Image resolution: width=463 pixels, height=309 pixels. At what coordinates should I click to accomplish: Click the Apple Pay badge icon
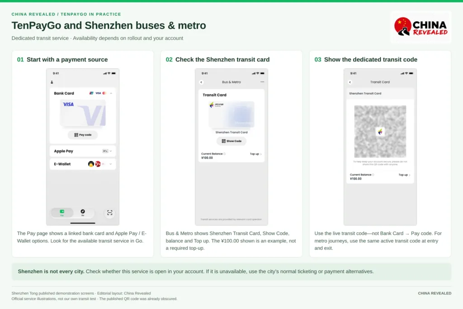(x=105, y=151)
